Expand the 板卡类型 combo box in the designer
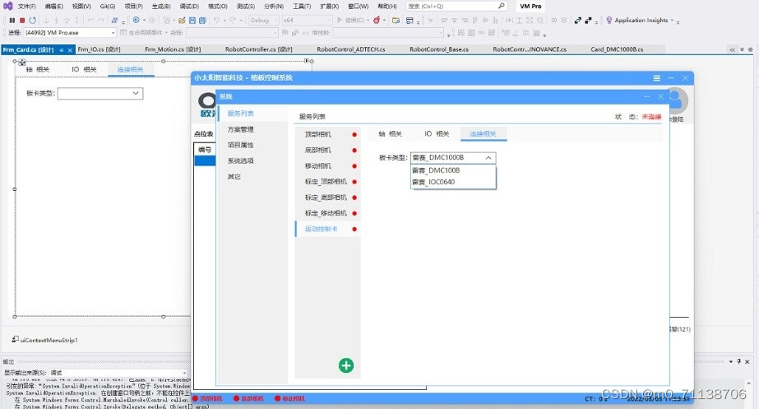Image resolution: width=759 pixels, height=409 pixels. 136,93
